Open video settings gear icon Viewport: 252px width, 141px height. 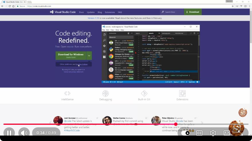(213, 133)
